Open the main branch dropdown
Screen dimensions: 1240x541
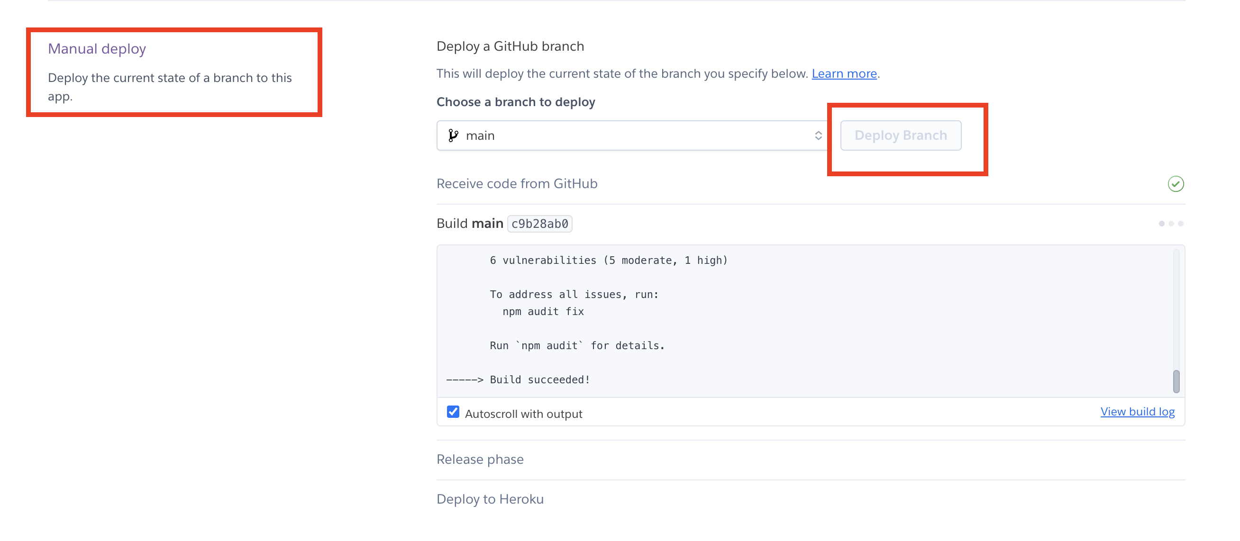(632, 135)
